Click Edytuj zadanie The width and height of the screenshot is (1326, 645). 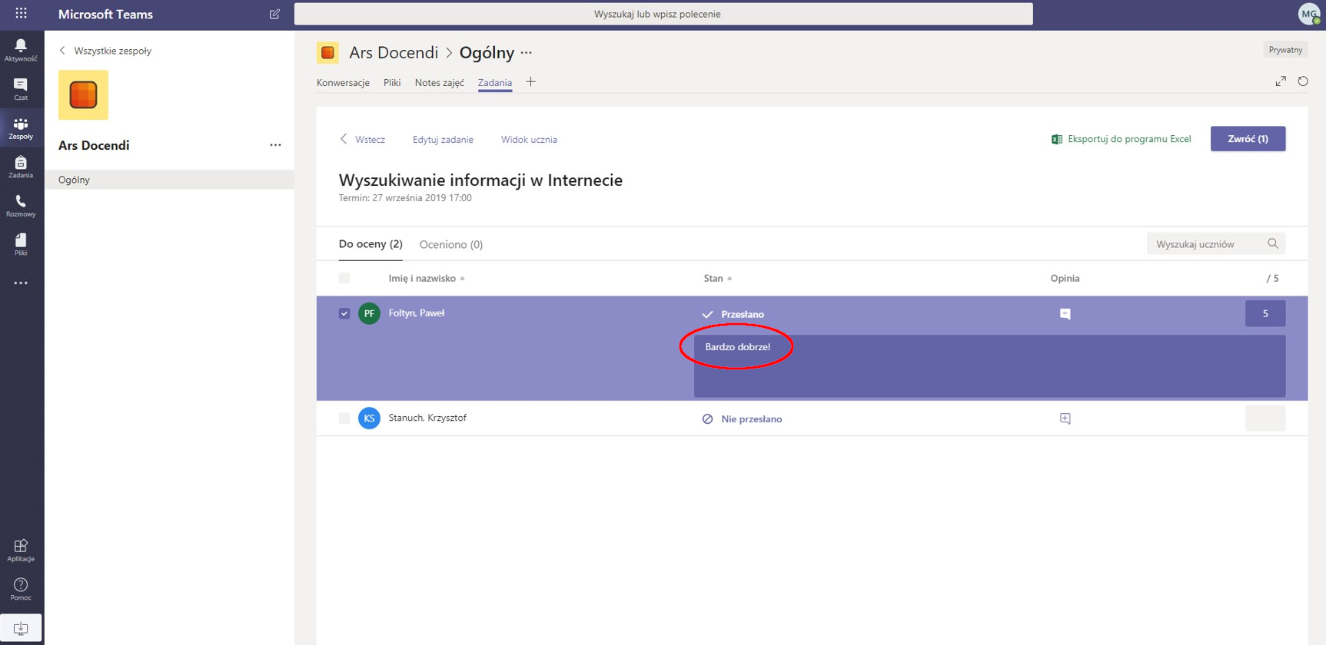click(443, 140)
